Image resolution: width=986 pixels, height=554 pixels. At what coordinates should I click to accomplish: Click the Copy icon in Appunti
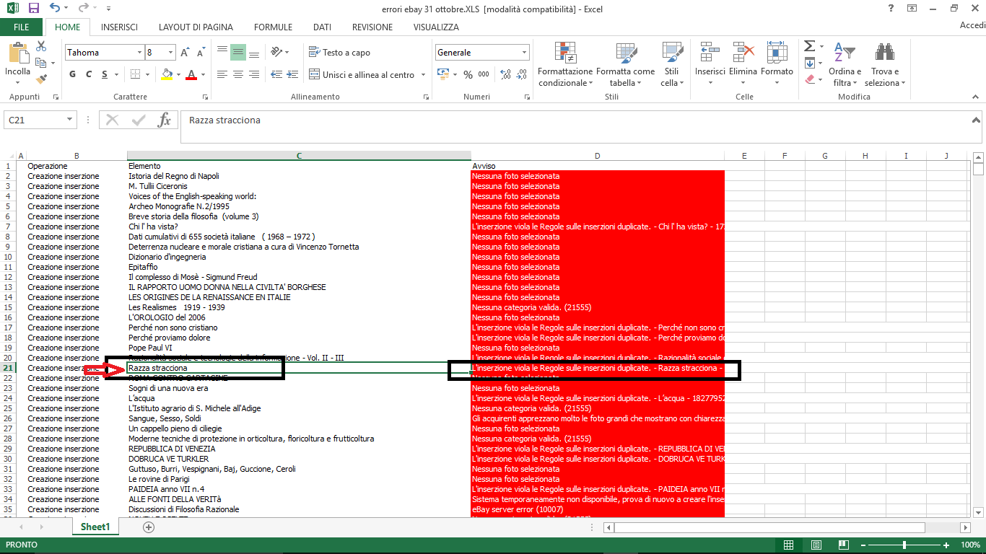pyautogui.click(x=41, y=63)
